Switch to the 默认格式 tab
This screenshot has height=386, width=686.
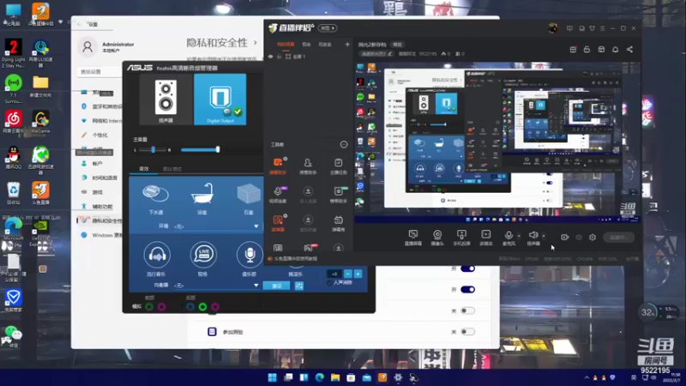tap(172, 169)
